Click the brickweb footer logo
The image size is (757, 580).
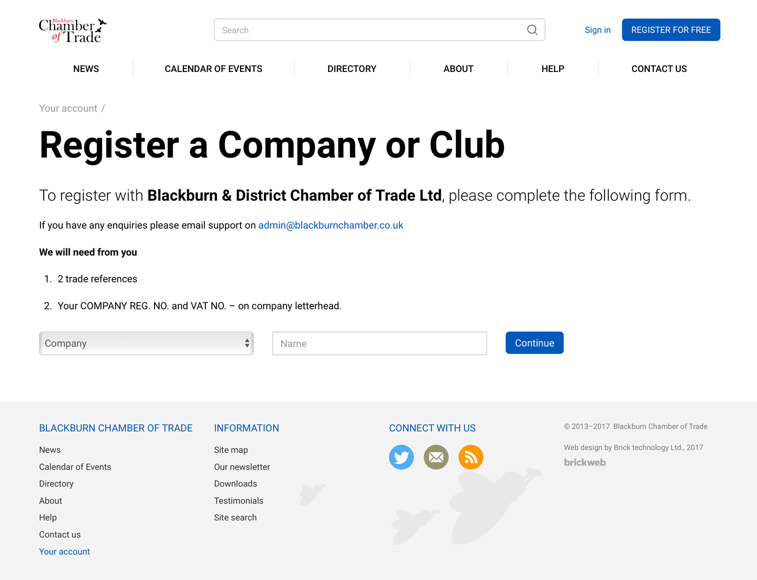click(585, 463)
